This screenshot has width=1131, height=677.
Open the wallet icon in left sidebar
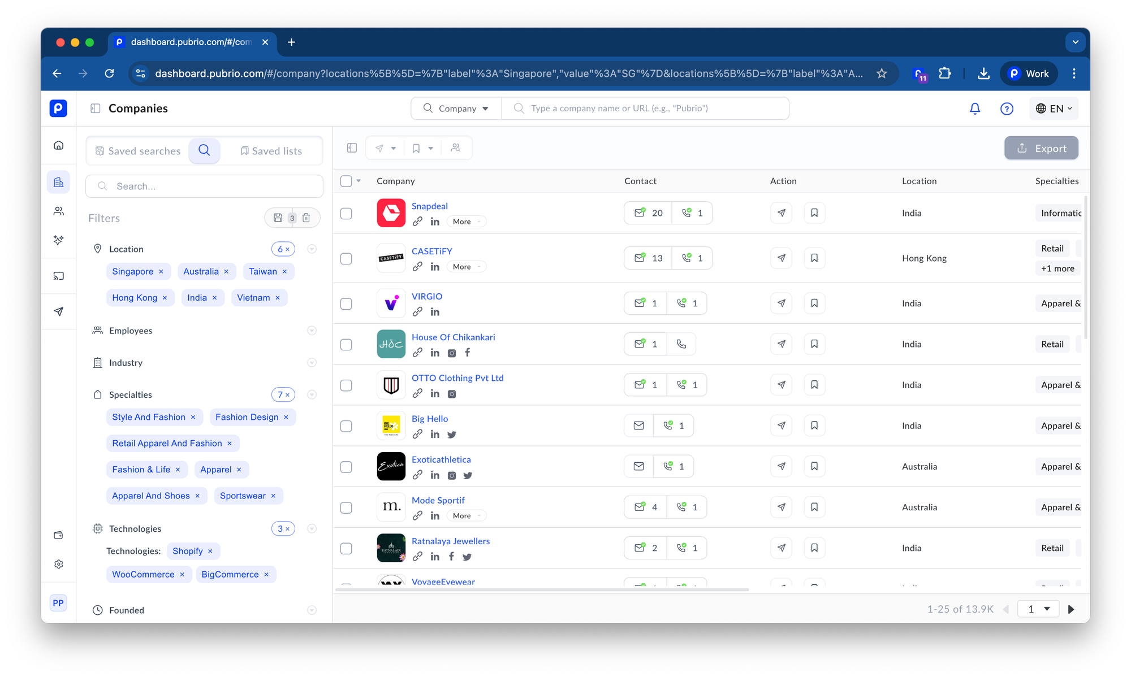pyautogui.click(x=59, y=535)
